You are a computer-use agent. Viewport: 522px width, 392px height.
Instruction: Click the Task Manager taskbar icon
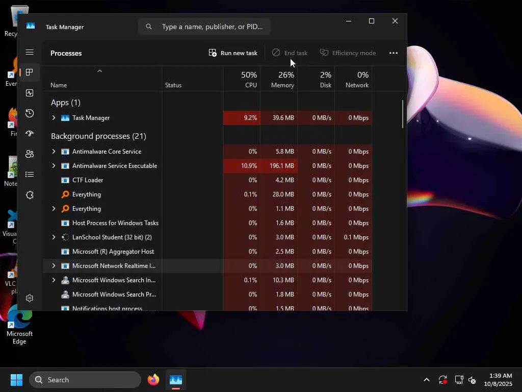click(x=176, y=380)
